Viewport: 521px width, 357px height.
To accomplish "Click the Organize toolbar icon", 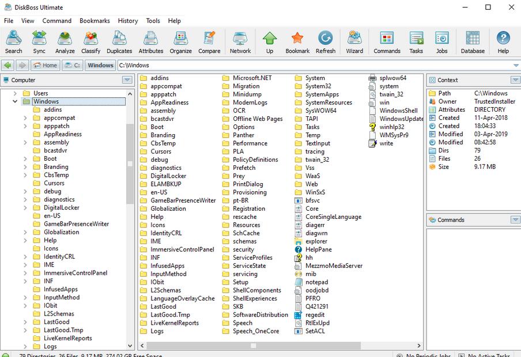I will pyautogui.click(x=181, y=42).
